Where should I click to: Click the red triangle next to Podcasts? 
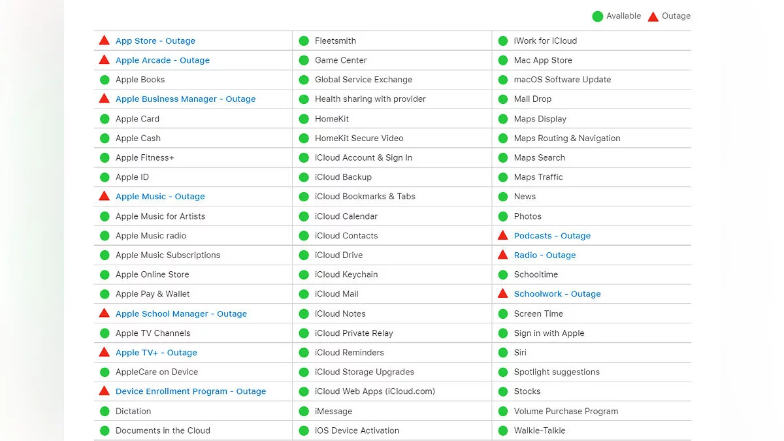[502, 235]
